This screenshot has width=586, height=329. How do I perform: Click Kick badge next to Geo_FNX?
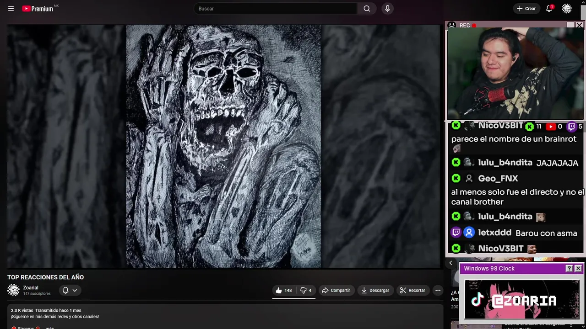point(456,178)
